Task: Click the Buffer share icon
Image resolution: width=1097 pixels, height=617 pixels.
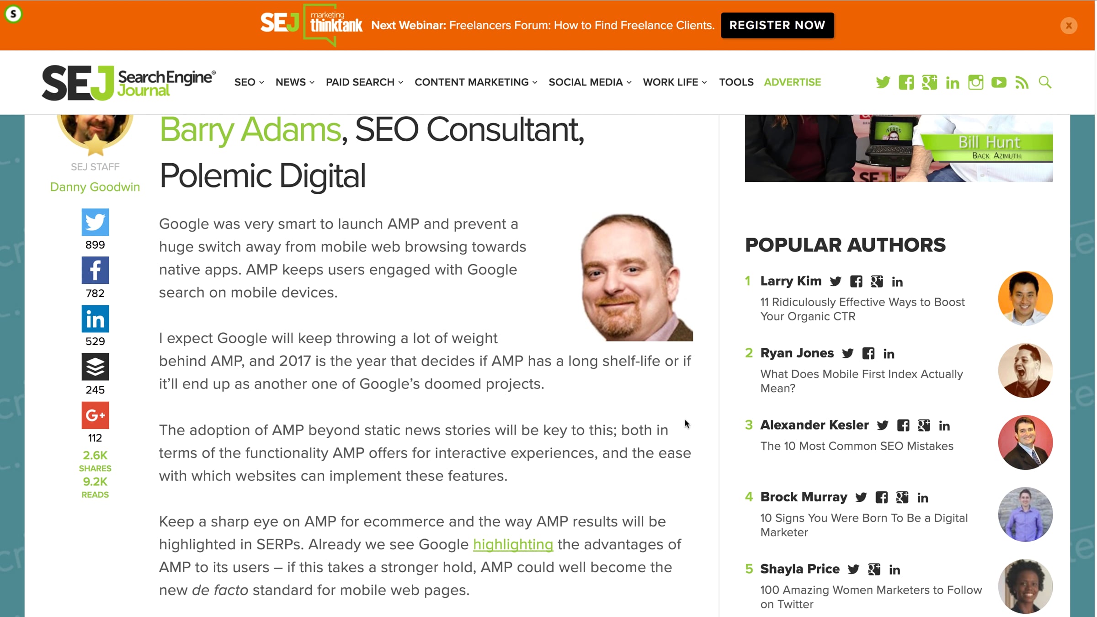Action: 95,367
